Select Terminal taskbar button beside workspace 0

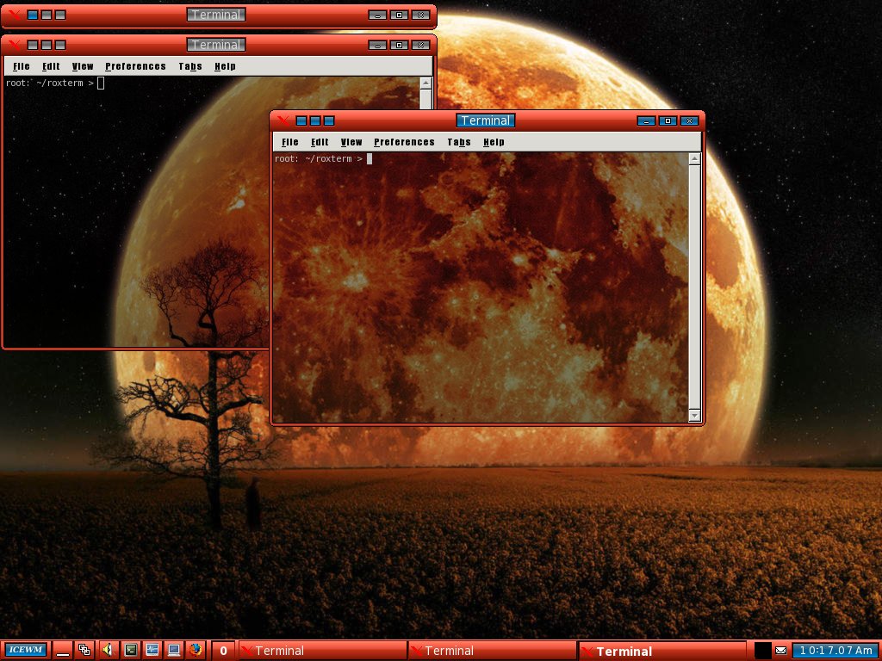click(322, 651)
